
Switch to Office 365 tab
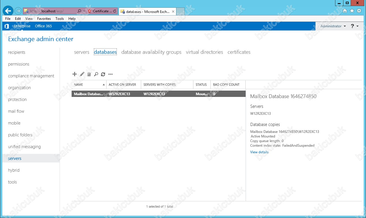pyautogui.click(x=43, y=26)
